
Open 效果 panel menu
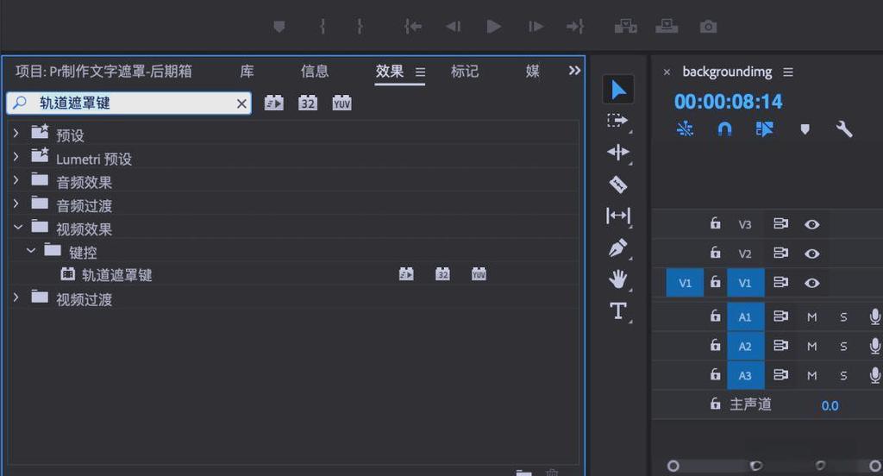420,72
